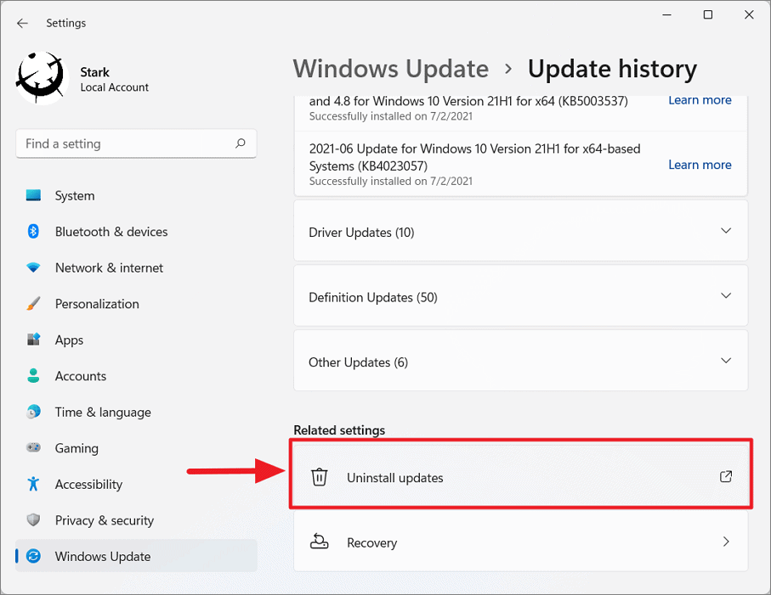The image size is (771, 595).
Task: Click the Accounts person icon
Action: coord(33,375)
